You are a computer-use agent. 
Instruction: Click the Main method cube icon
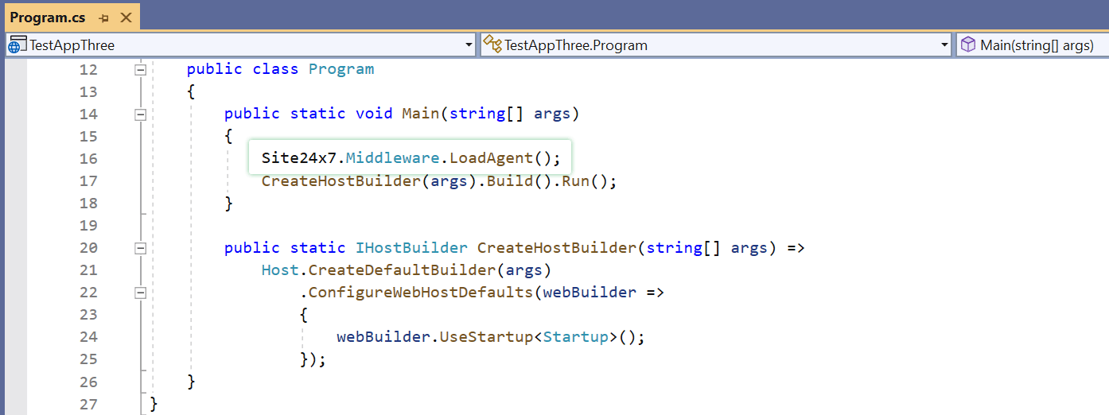(x=967, y=45)
